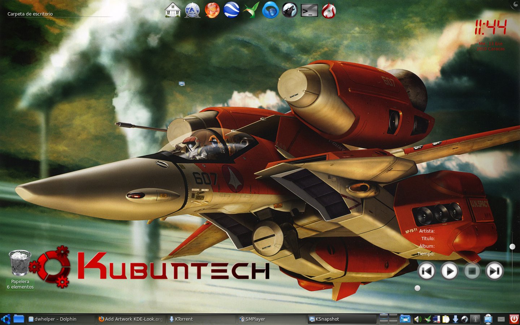
Task: Click the player seek position slider handle
Action: tap(417, 288)
